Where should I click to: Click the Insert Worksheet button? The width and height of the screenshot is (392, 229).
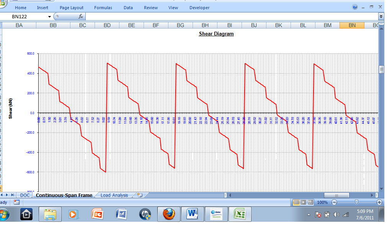(140, 195)
